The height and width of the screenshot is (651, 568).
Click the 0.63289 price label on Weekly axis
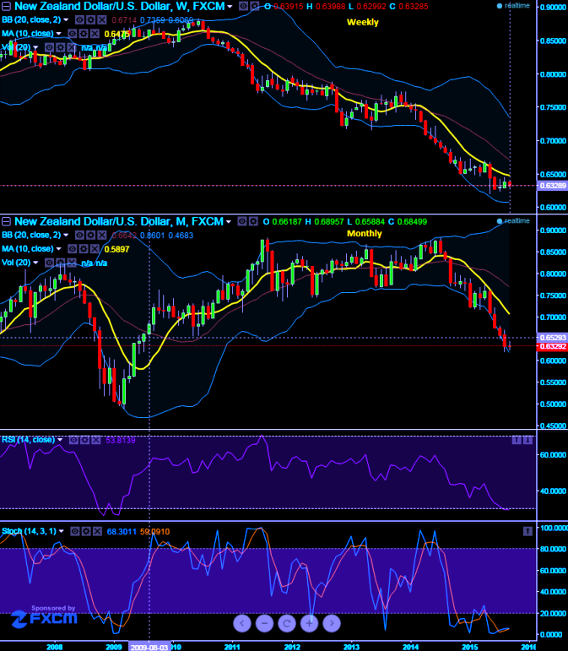(x=553, y=186)
